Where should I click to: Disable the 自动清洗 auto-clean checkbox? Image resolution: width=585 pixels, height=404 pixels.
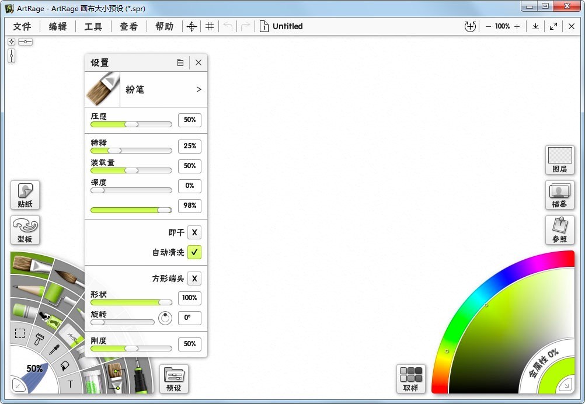[194, 252]
